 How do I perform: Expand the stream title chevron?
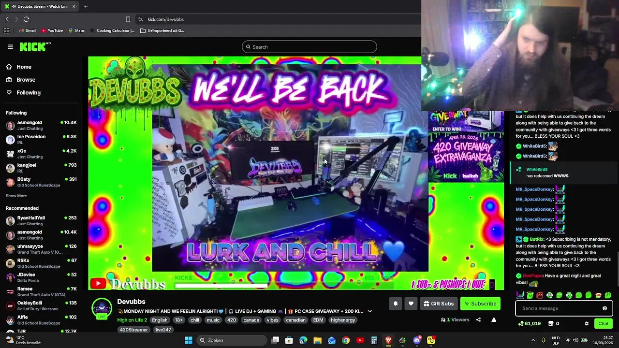[370, 311]
